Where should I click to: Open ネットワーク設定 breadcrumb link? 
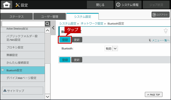(92, 24)
